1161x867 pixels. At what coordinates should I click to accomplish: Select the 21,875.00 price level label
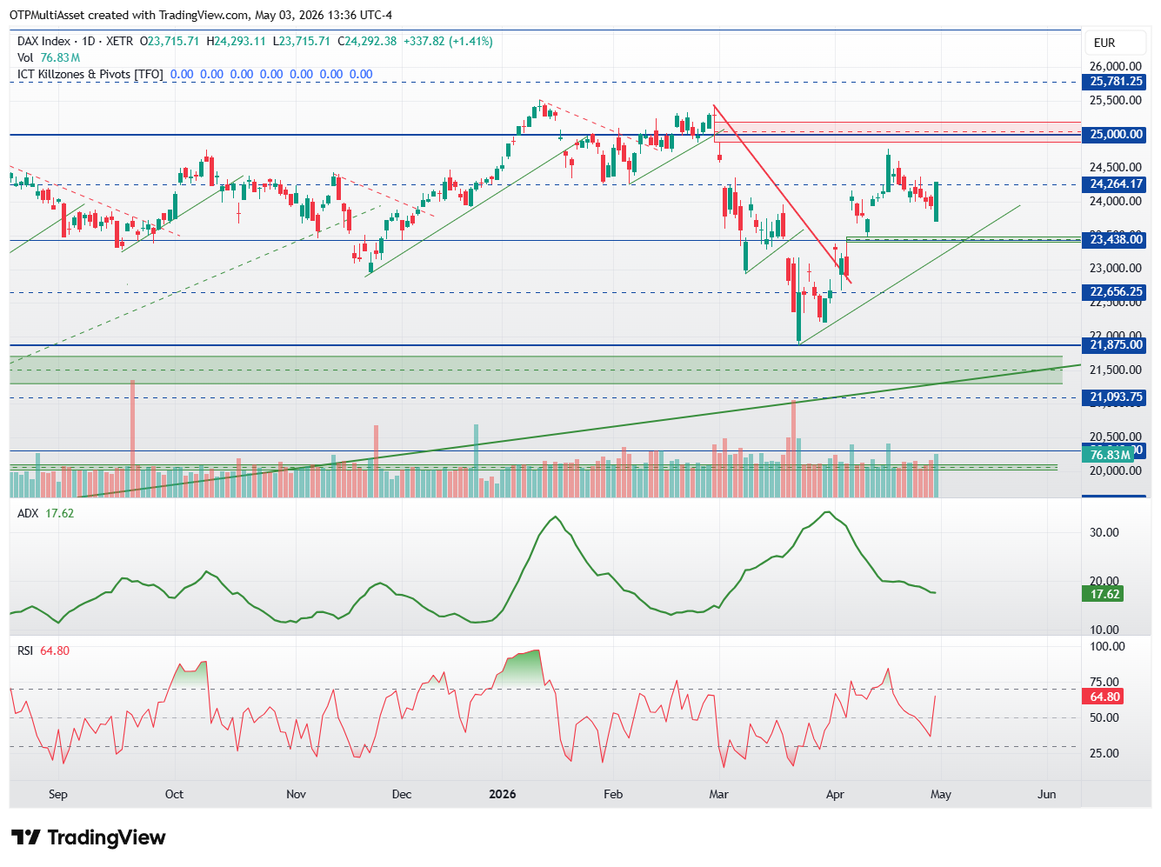pos(1117,345)
